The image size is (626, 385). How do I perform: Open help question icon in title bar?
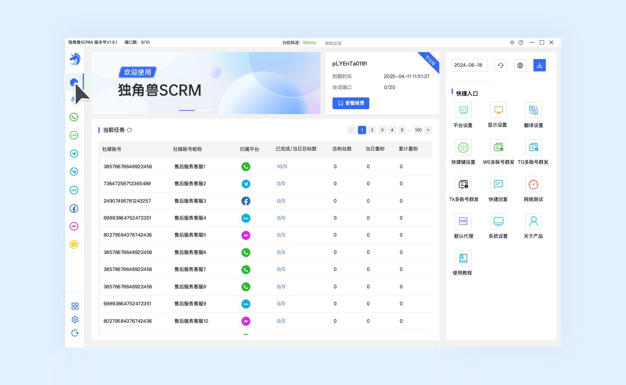[x=521, y=42]
